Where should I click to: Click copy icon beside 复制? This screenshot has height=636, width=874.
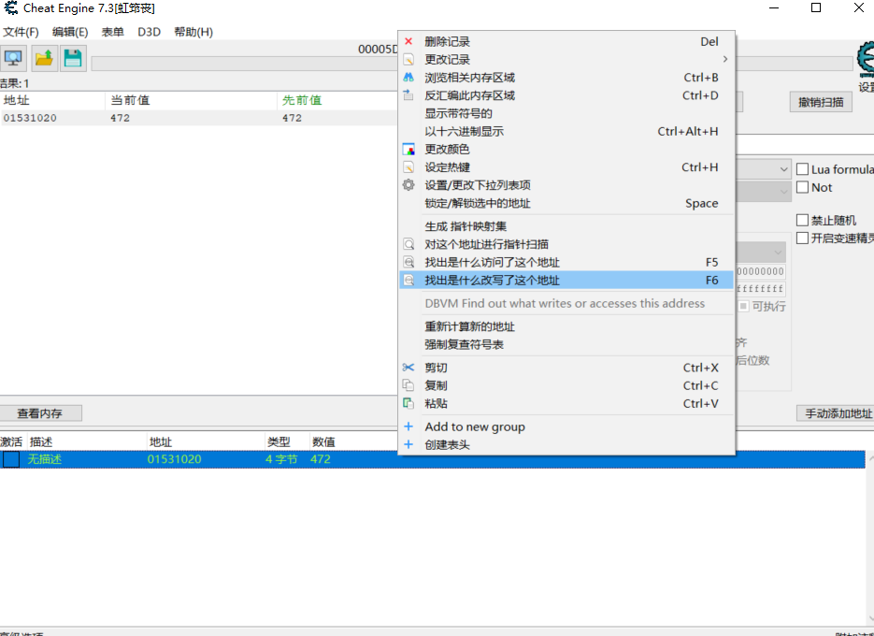click(x=408, y=385)
